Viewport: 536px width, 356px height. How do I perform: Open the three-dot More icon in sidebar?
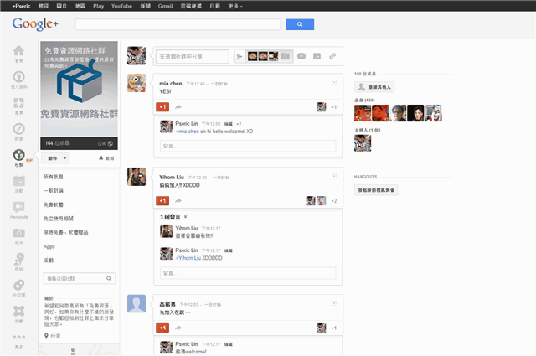18,338
